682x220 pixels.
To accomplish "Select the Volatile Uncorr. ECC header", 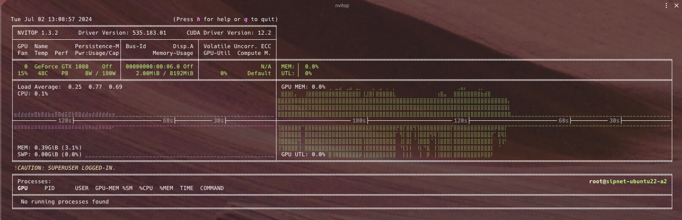I will [x=237, y=46].
